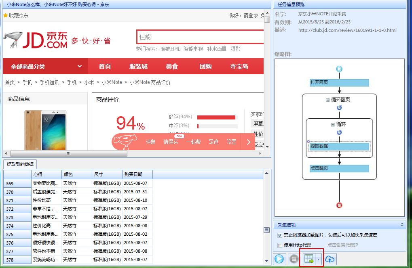This screenshot has width=412, height=268.
Task: Click hot search link 智能电视
Action: click(193, 49)
